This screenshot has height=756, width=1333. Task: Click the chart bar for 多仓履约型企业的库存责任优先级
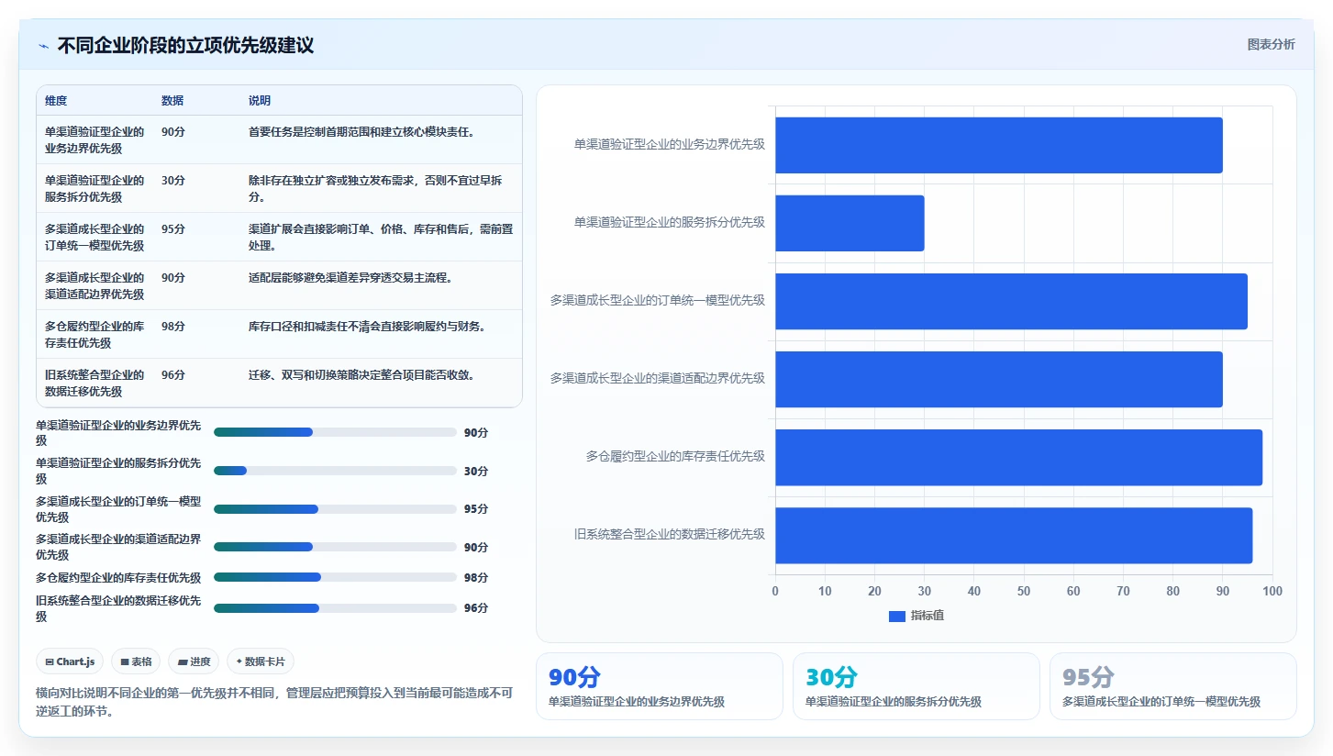pos(1018,457)
